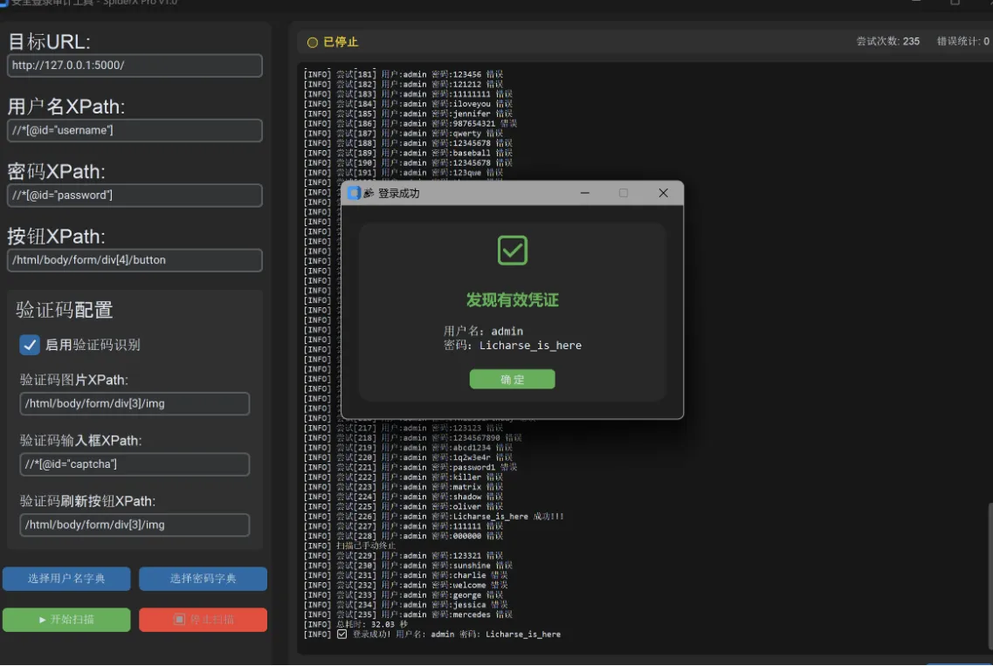
Task: Choose the username dictionary button
Action: click(x=66, y=579)
